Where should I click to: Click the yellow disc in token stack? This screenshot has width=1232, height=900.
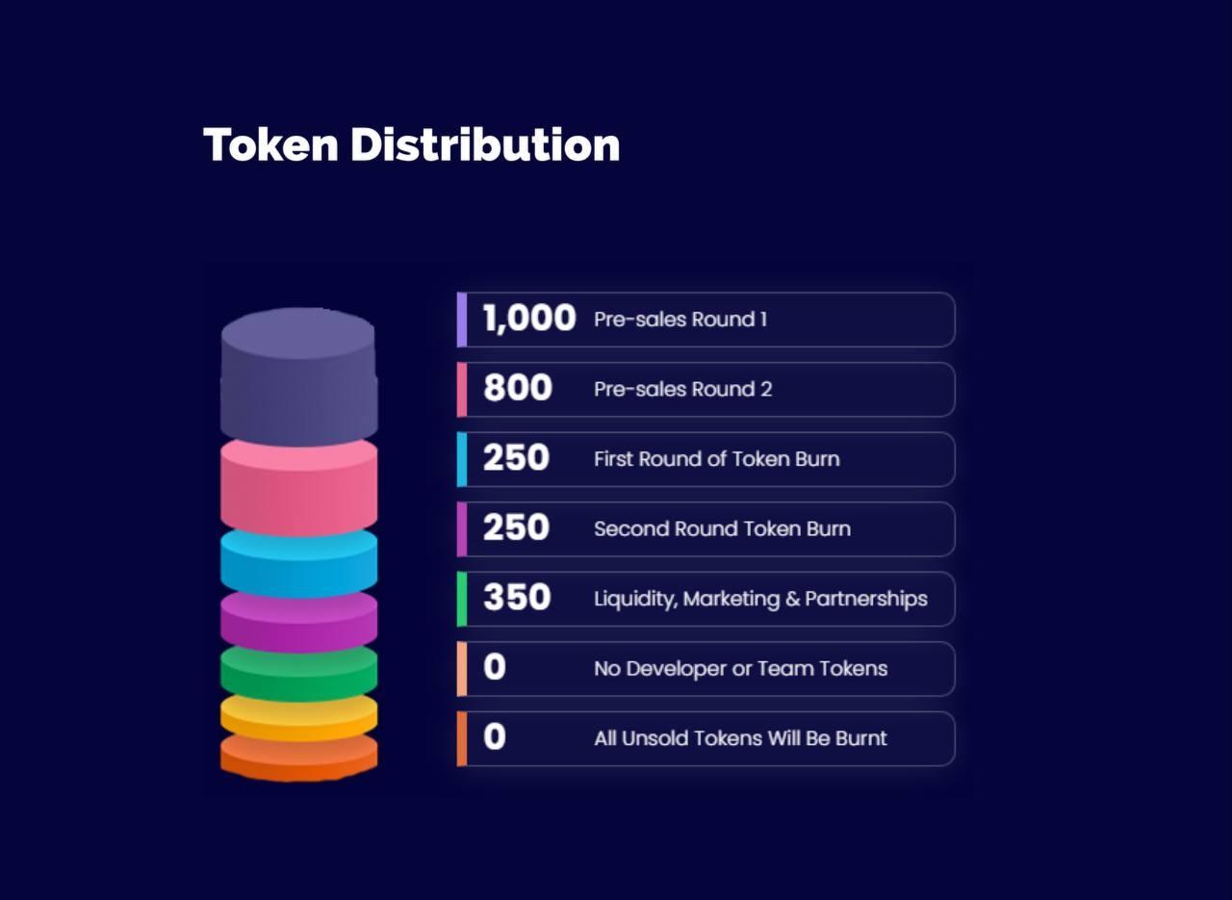[298, 718]
